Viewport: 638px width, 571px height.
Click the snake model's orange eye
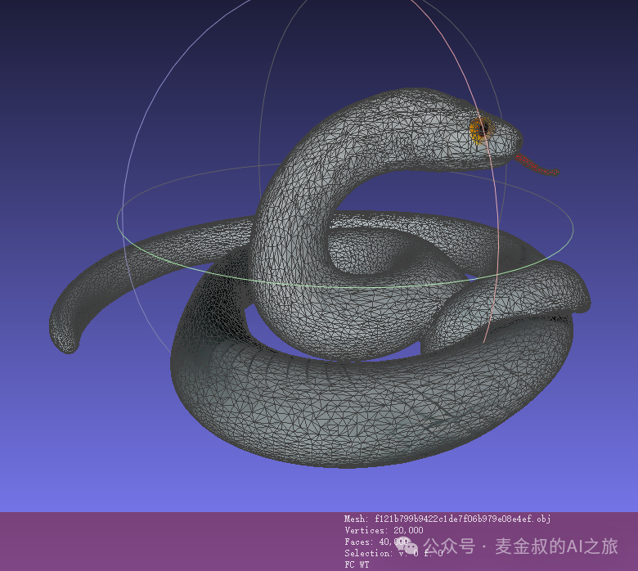(480, 129)
